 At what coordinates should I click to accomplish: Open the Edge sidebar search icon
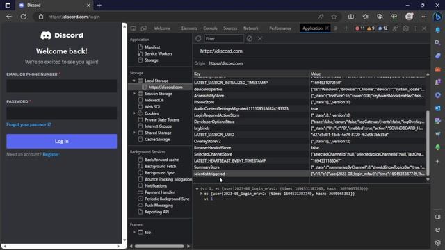coord(437,43)
